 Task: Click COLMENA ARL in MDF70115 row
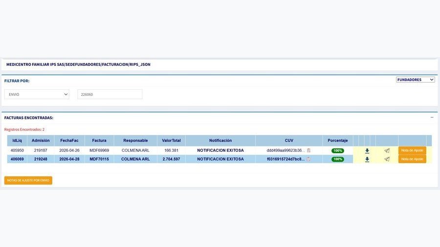tap(135, 159)
